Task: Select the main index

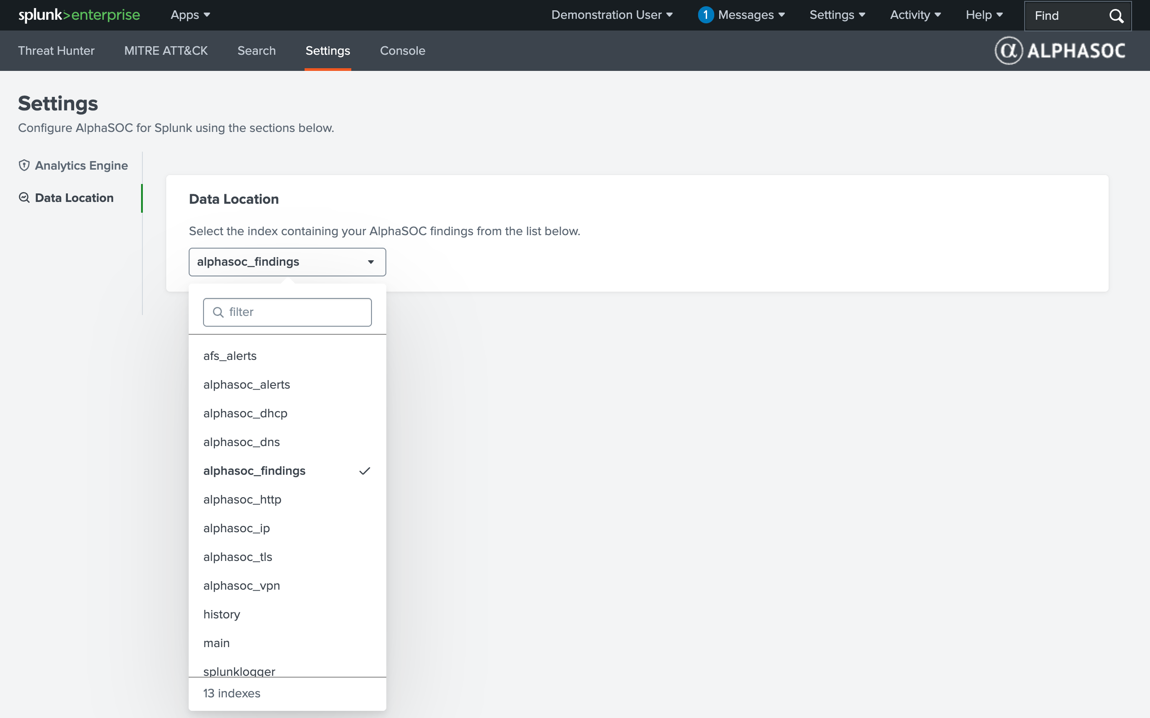Action: pos(287,644)
